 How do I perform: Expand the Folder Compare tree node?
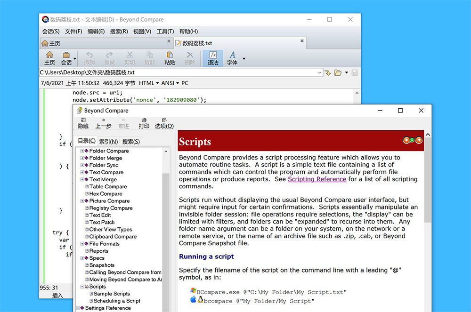coord(82,151)
